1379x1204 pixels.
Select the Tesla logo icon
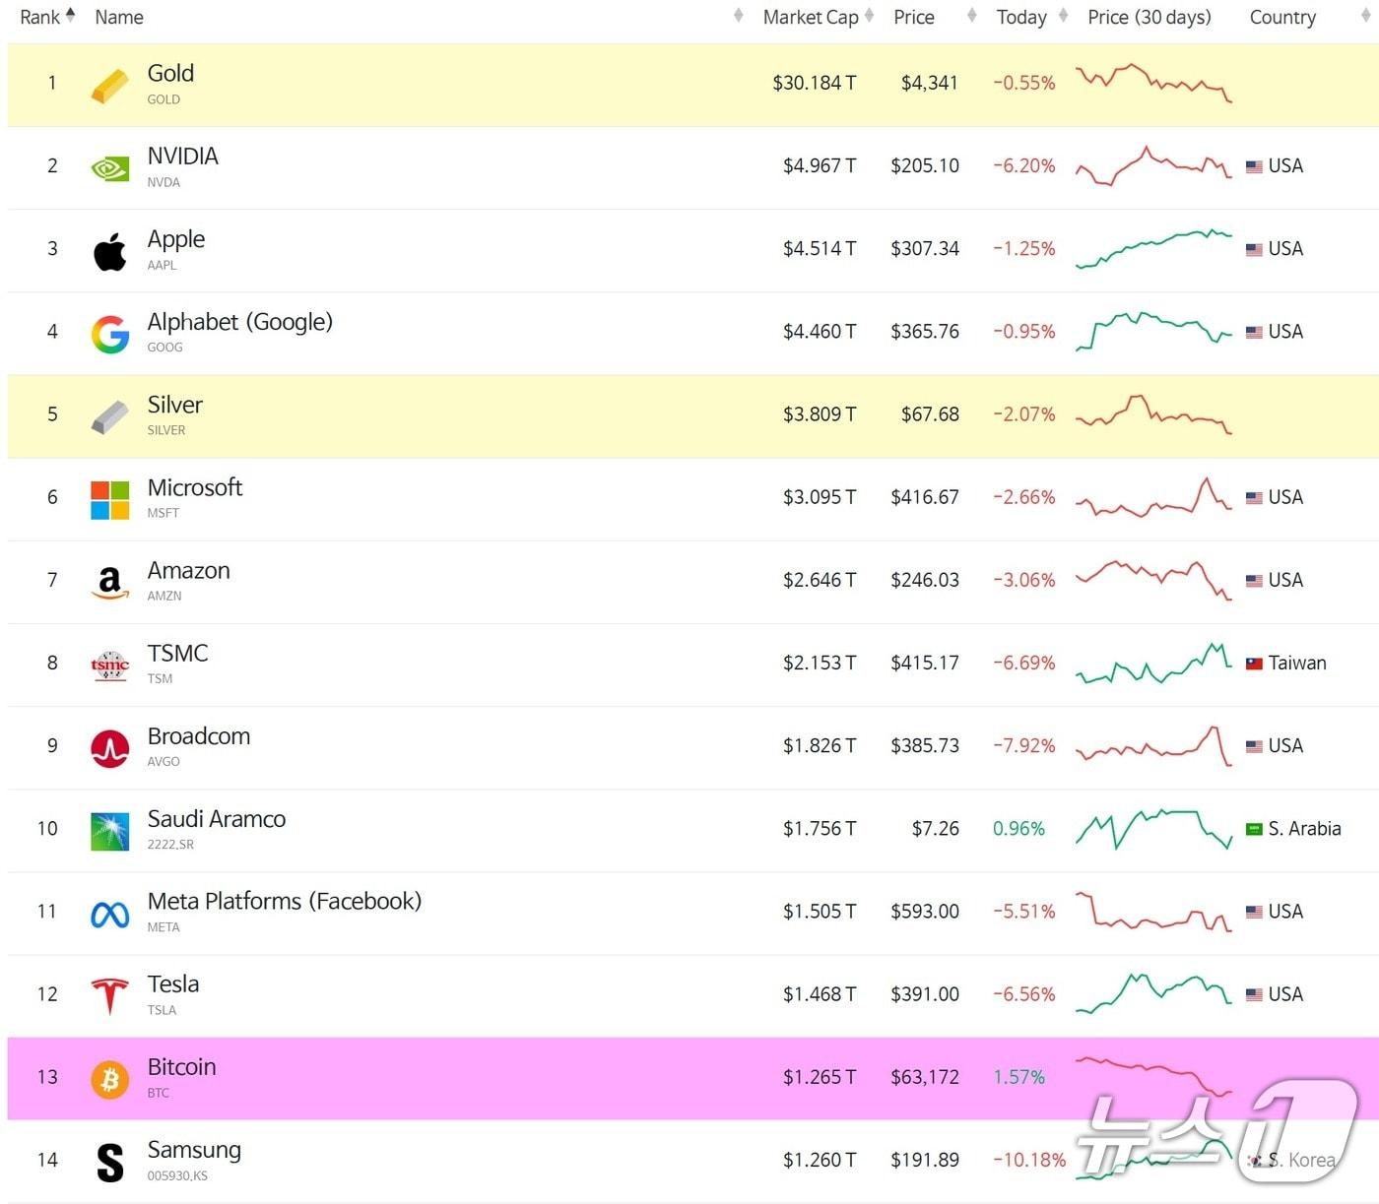110,996
